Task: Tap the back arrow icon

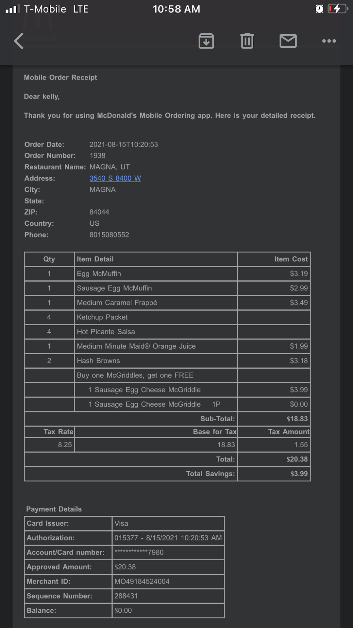Action: [x=19, y=41]
